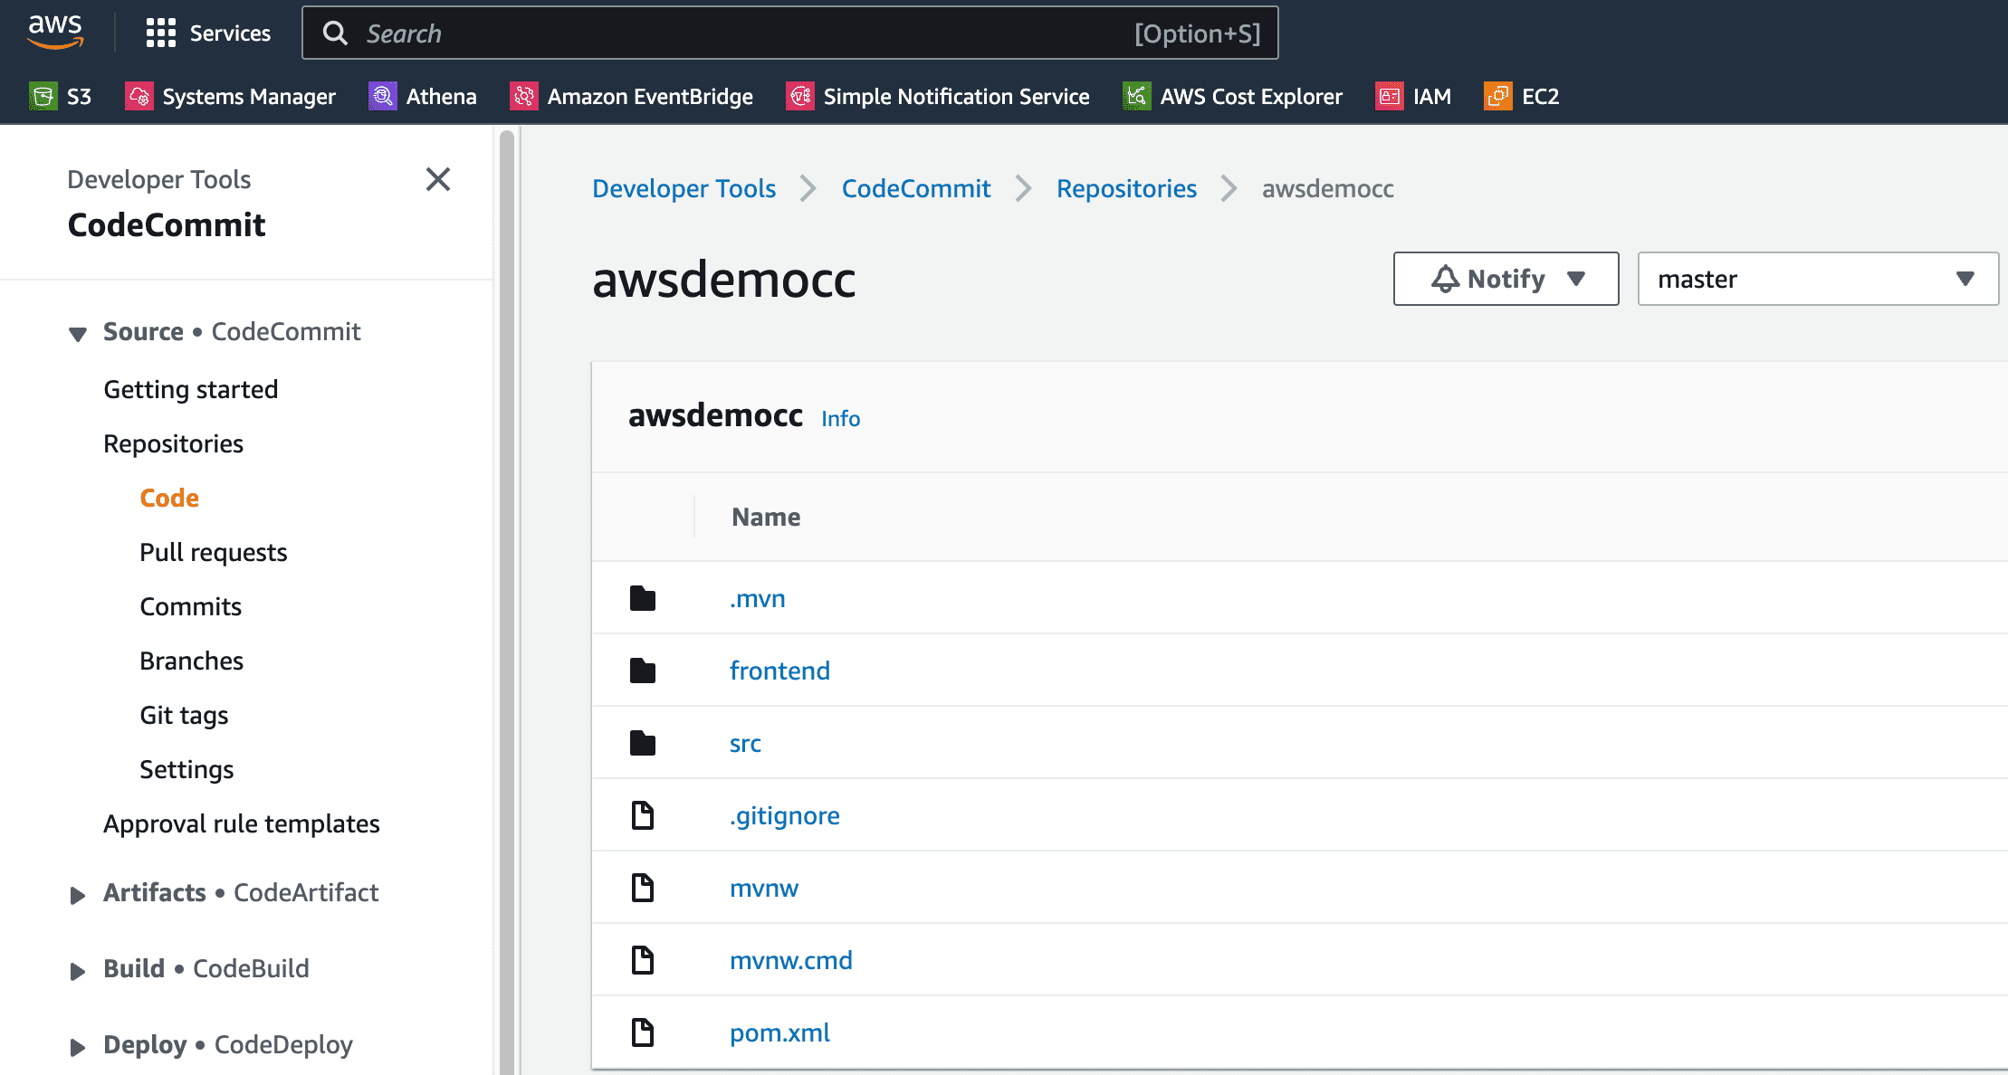Expand the Deploy CodeDeploy section
This screenshot has width=2008, height=1075.
click(78, 1047)
